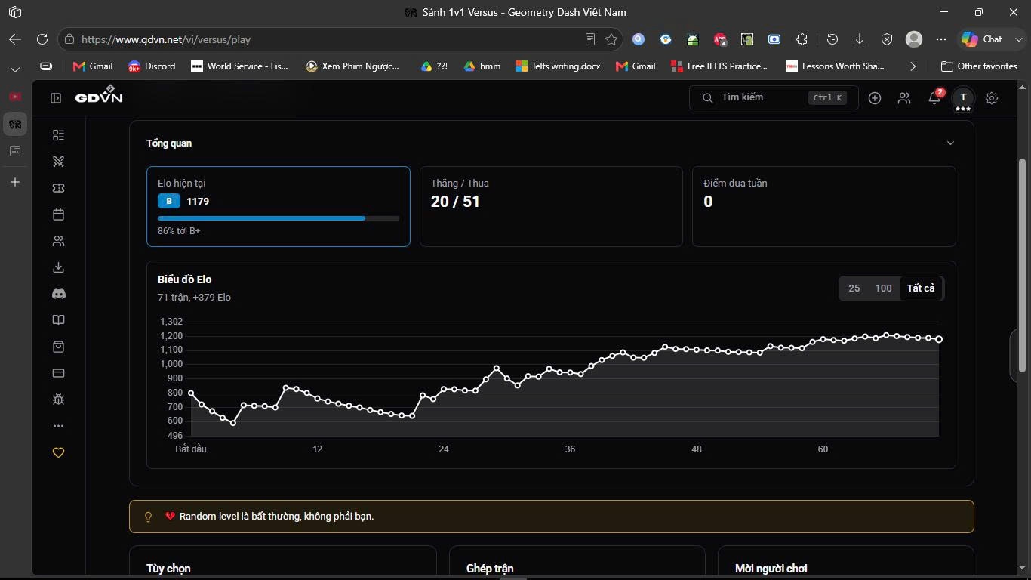Select the 100 matches chart range

[x=883, y=288]
